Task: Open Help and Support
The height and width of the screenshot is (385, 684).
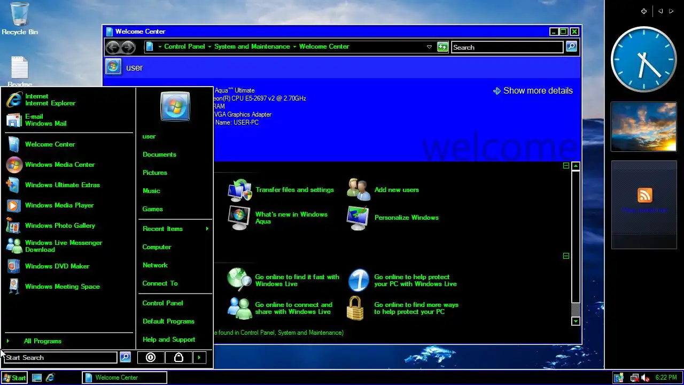Action: pyautogui.click(x=169, y=340)
